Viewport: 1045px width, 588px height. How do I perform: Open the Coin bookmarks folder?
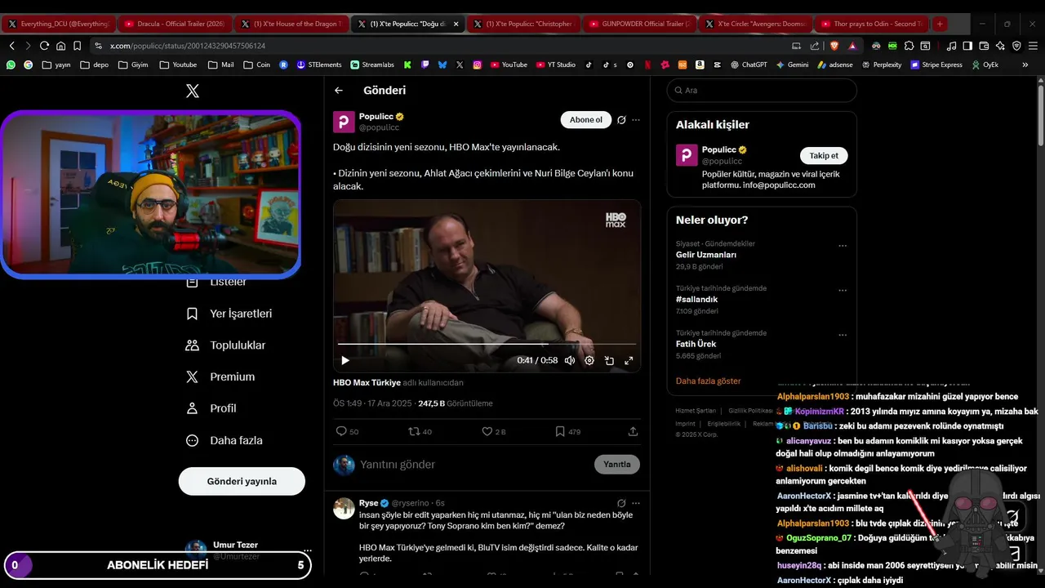(257, 65)
